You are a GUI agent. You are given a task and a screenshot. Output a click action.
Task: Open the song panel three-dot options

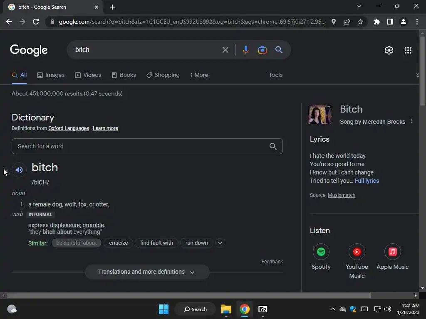[x=412, y=121]
